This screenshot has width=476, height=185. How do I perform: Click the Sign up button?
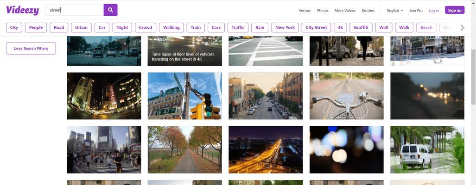(454, 10)
